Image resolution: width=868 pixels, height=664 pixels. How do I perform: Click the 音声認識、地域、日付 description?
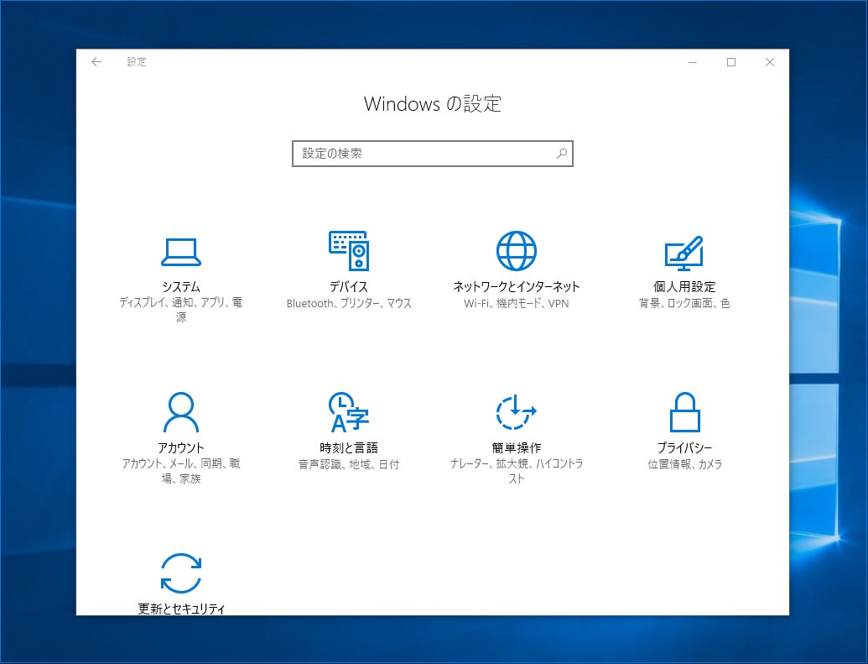(x=349, y=464)
